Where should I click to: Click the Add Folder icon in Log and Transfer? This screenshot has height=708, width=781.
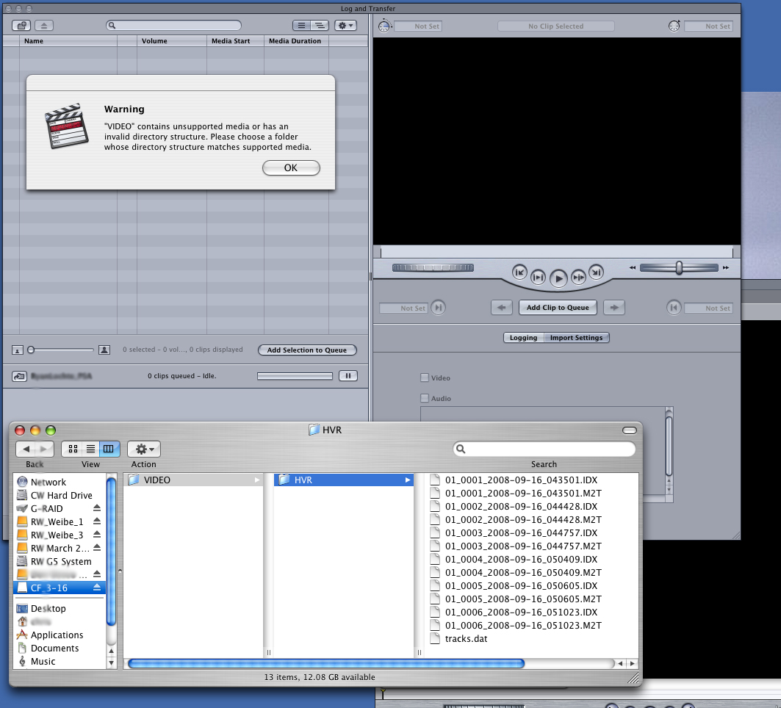21,26
